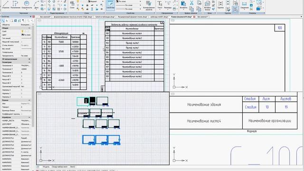Click the highlighted group selection icon

coord(235,9)
